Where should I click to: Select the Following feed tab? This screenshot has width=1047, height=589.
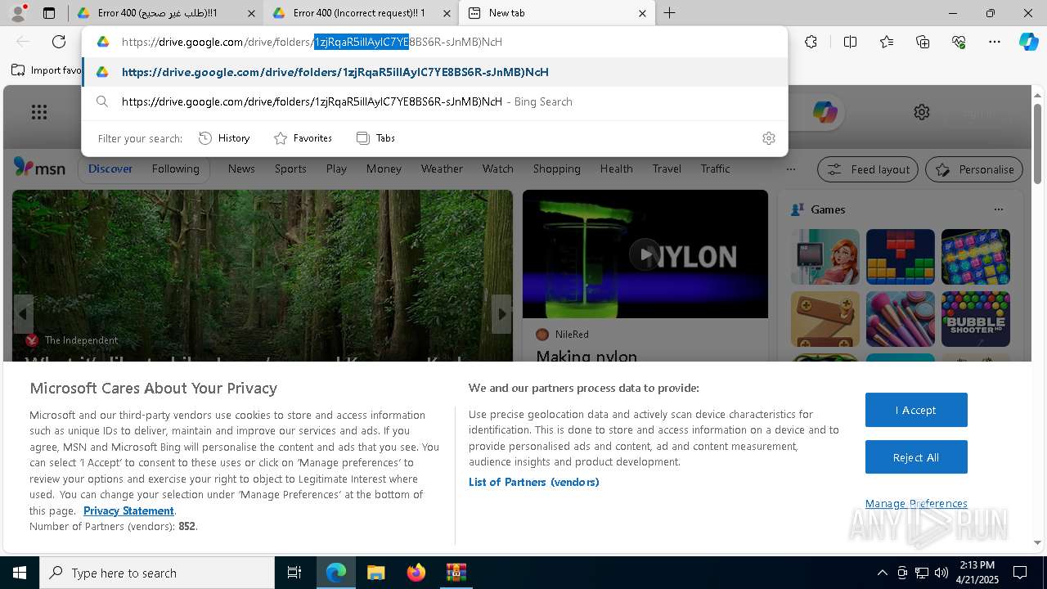tap(176, 169)
